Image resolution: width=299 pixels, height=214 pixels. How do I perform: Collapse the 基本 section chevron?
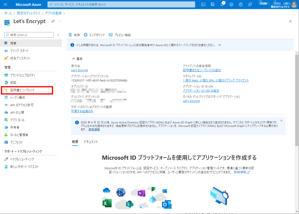pos(74,59)
